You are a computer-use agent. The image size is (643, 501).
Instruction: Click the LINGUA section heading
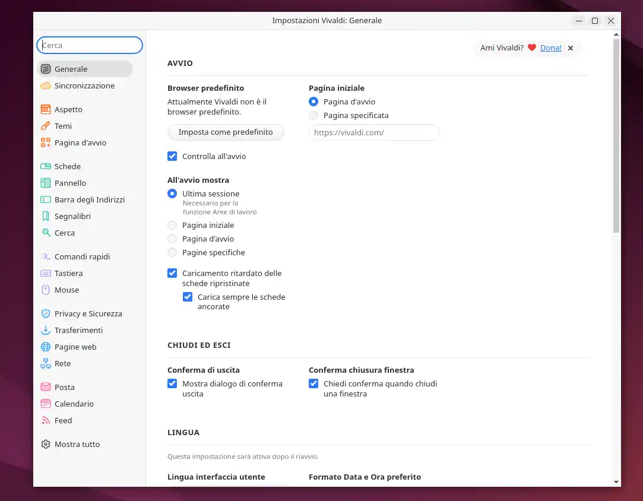click(183, 433)
